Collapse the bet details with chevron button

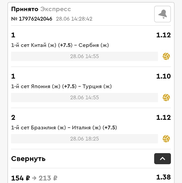point(162,159)
